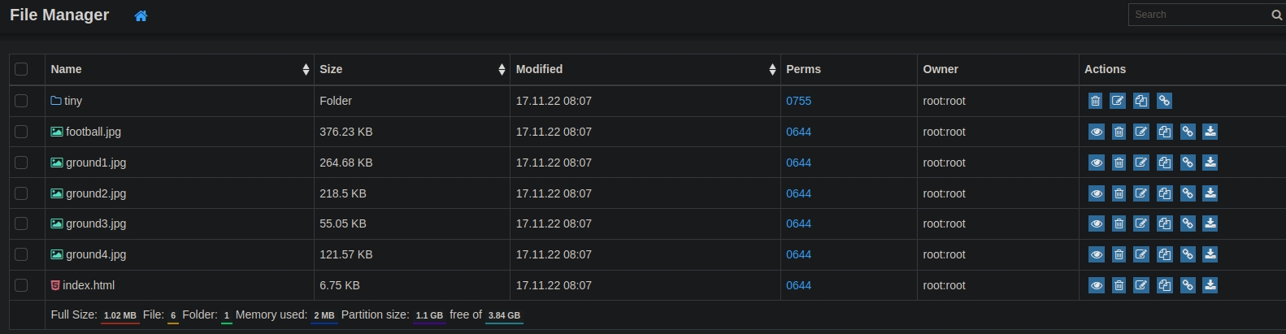Sort by the Modified column arrows

[771, 70]
